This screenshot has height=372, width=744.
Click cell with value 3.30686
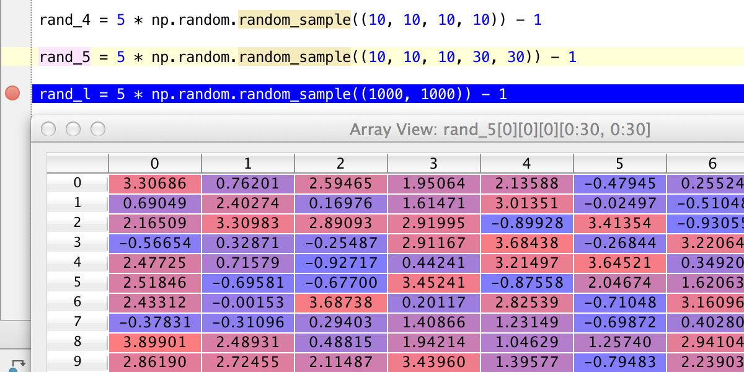155,184
